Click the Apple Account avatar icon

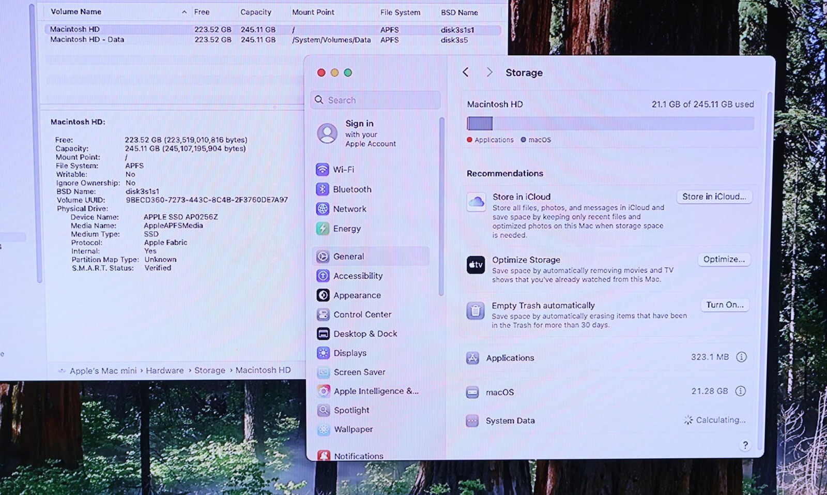tap(327, 133)
